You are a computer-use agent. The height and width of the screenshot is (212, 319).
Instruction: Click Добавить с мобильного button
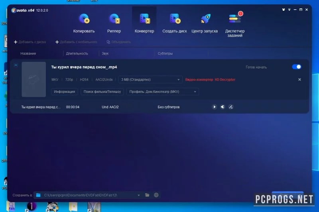point(76,42)
